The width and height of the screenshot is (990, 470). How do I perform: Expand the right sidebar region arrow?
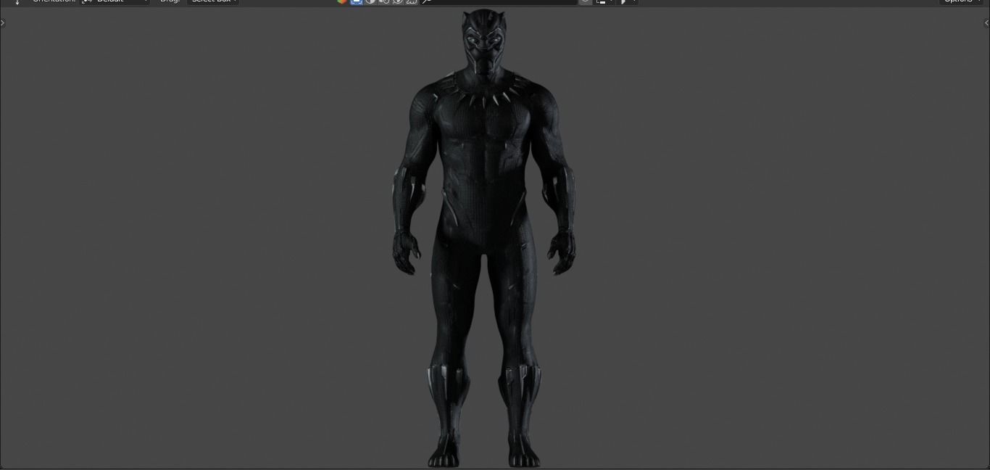(x=986, y=22)
